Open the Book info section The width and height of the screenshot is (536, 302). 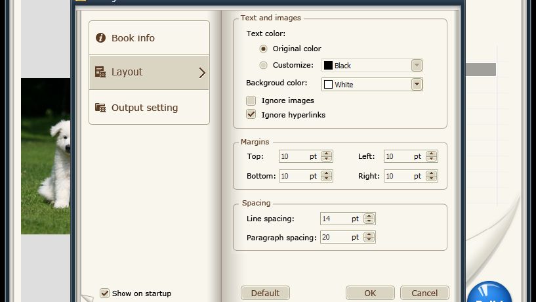[x=149, y=37]
